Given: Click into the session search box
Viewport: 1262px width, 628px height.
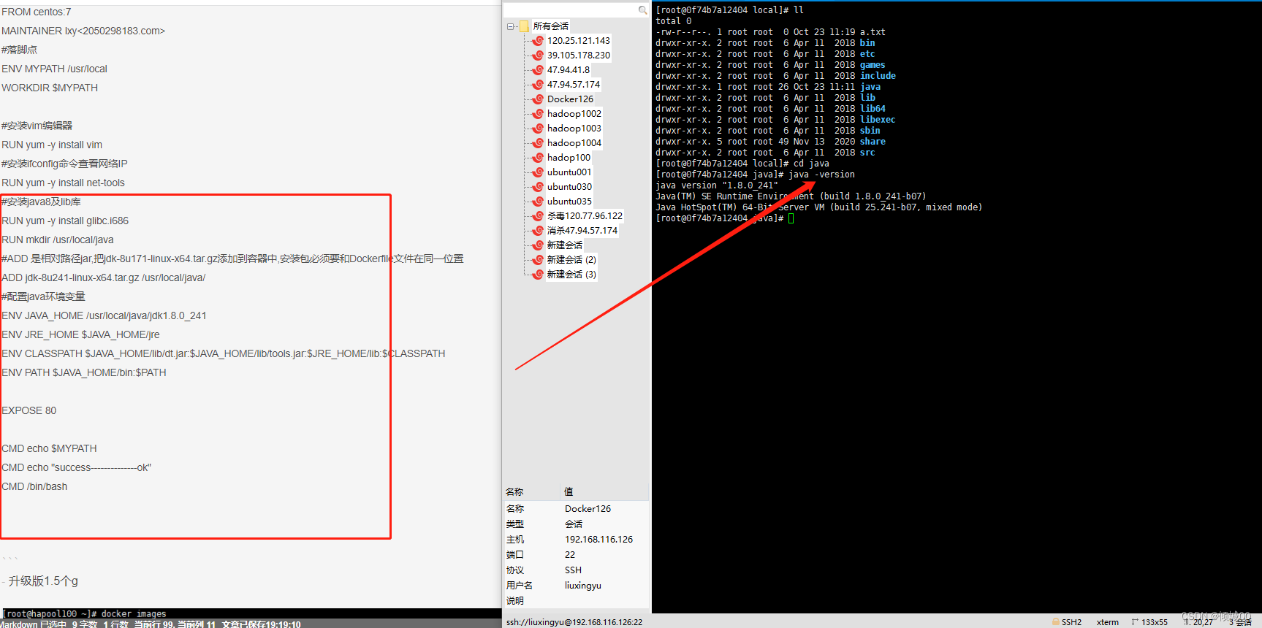Looking at the screenshot, I should click(x=570, y=10).
